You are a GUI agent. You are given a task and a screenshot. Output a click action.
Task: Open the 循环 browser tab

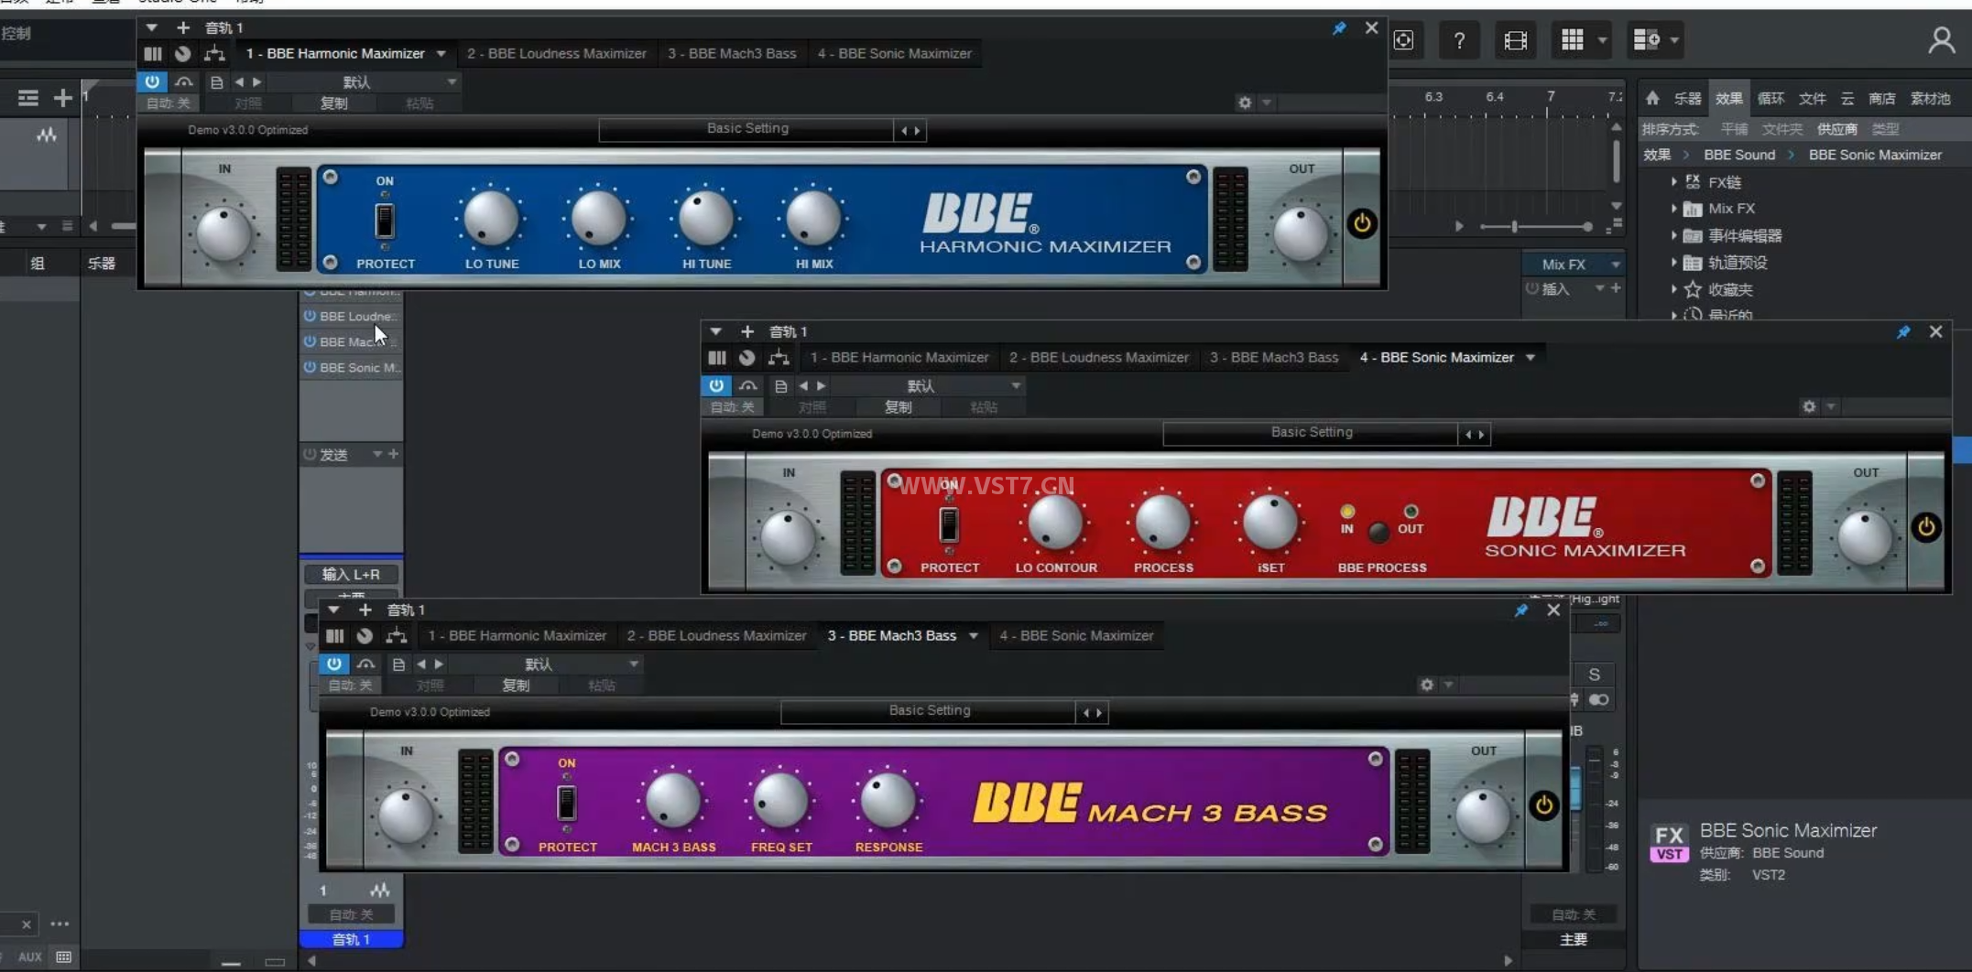[1770, 99]
